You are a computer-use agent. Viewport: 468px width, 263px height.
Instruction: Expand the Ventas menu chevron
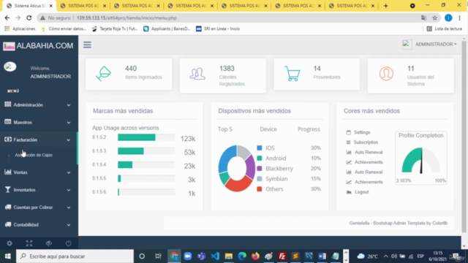coord(69,172)
